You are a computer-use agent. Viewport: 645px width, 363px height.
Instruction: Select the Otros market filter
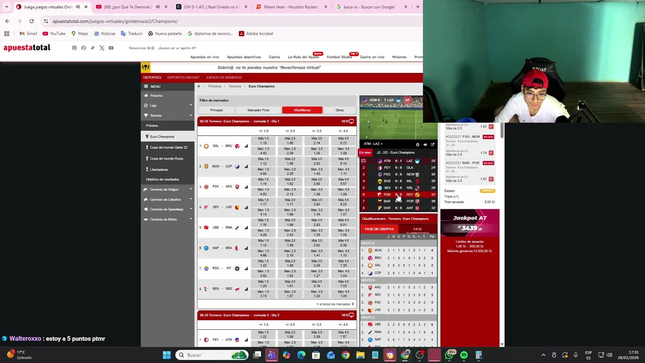(340, 110)
